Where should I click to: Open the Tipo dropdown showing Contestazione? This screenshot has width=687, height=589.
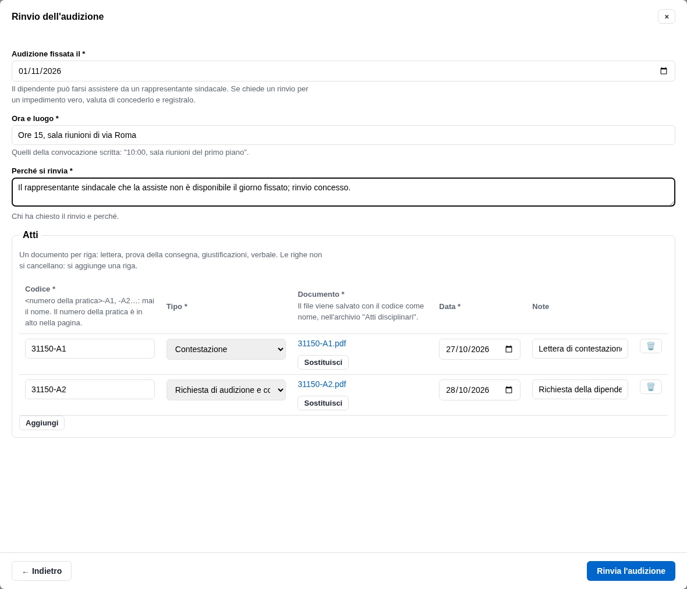tap(226, 349)
